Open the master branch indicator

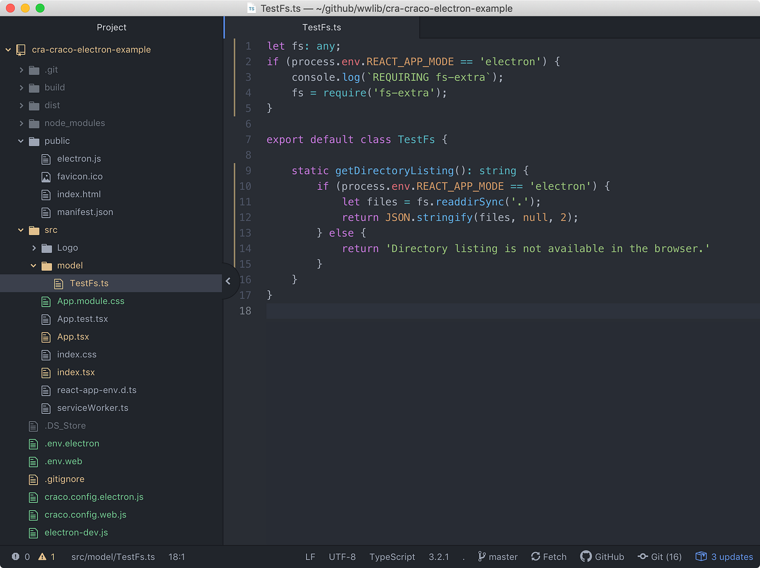pos(498,557)
